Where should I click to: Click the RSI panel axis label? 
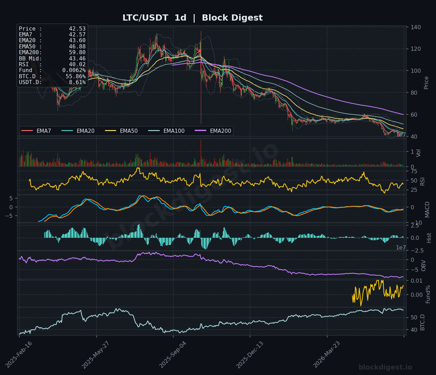pos(423,181)
